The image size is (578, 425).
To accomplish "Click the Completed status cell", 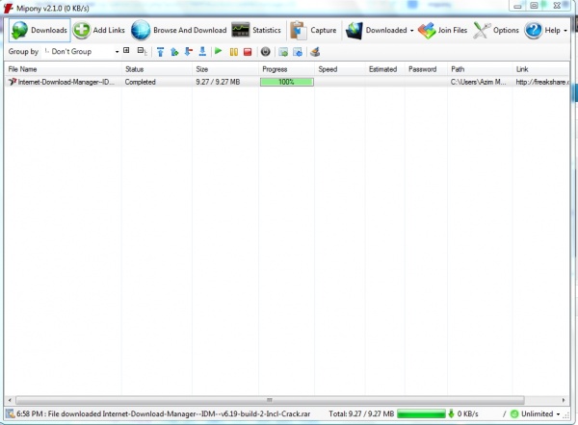I will [x=140, y=82].
